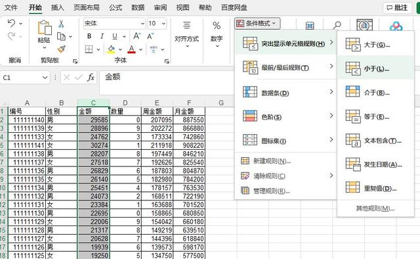Click the formula bar containing 金额
The height and width of the screenshot is (259, 420).
[166, 83]
